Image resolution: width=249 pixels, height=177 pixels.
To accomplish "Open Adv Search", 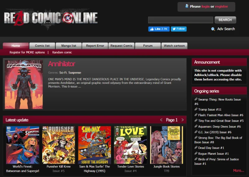I will click(226, 29).
